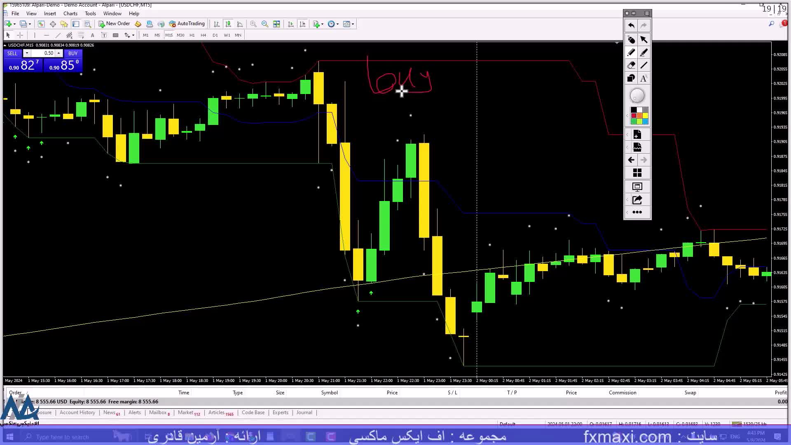Select the eraser tool in annotation palette
The width and height of the screenshot is (791, 445).
(631, 65)
